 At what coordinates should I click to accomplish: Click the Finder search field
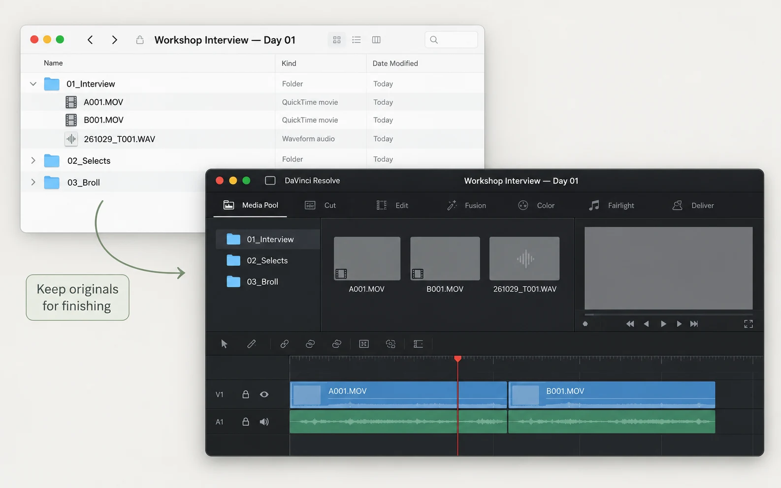[451, 40]
